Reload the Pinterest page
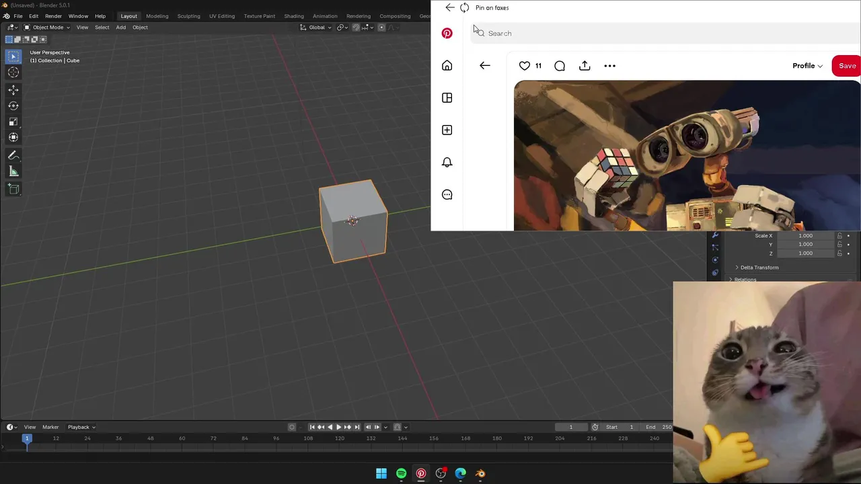The width and height of the screenshot is (861, 484). pos(465,7)
